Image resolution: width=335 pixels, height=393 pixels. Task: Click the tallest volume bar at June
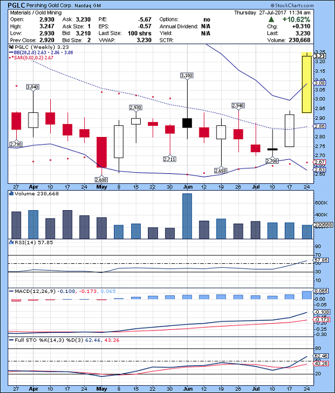point(187,216)
